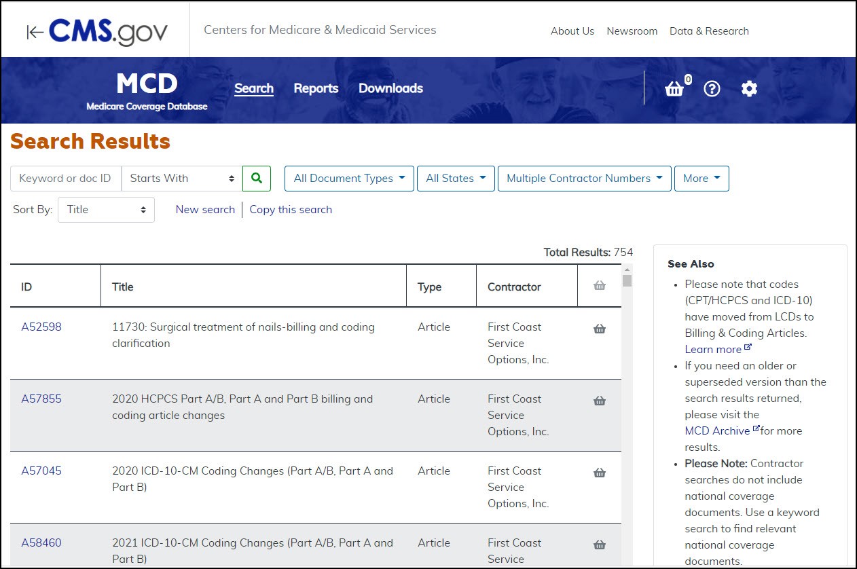Open the Multiple Contractor Numbers dropdown
This screenshot has width=857, height=569.
click(584, 179)
